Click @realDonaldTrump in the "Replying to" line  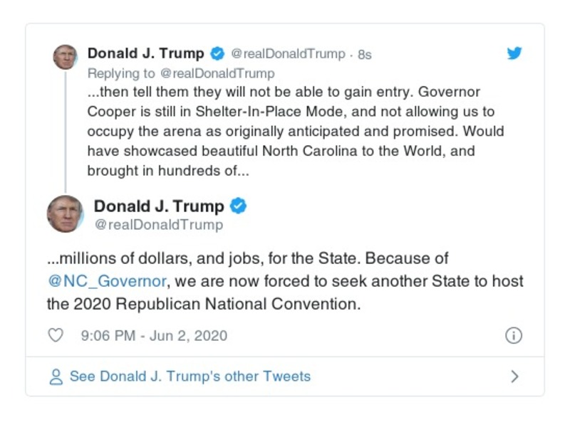(217, 73)
